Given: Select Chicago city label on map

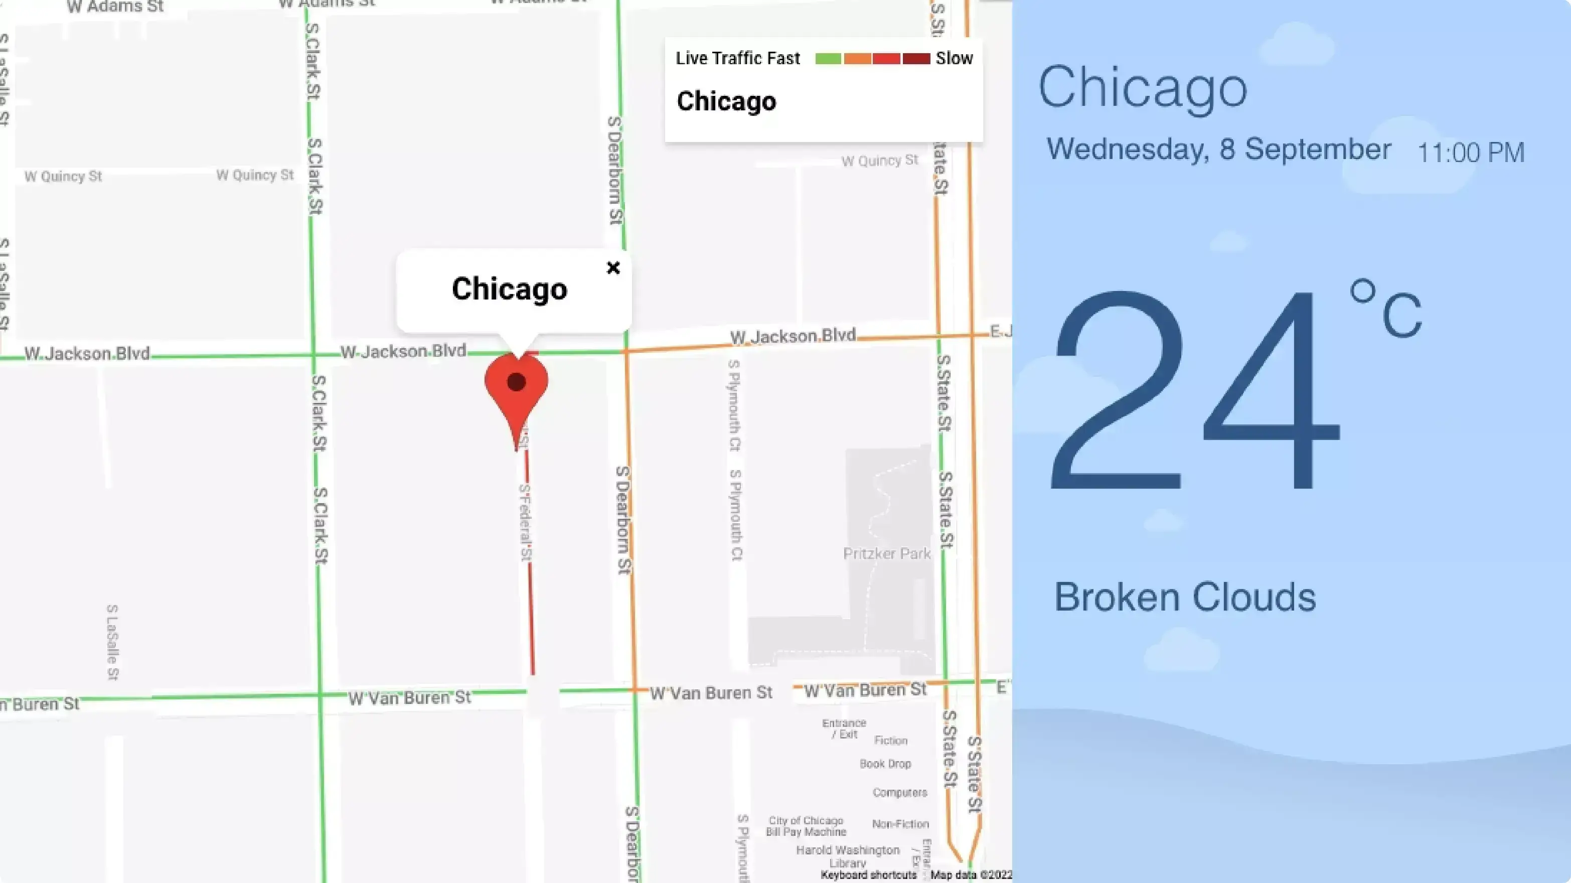Looking at the screenshot, I should point(508,288).
